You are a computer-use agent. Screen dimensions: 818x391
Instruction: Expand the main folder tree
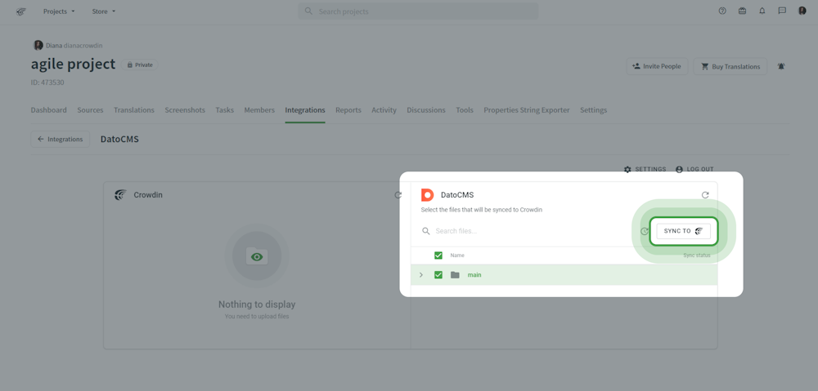[x=421, y=275]
